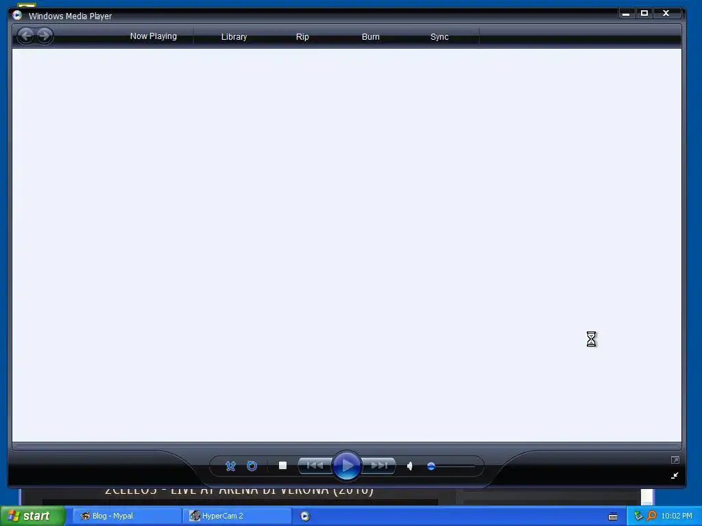Switch to Blog - Mypal taskbar window
Viewport: 702px width, 526px height.
(x=127, y=516)
